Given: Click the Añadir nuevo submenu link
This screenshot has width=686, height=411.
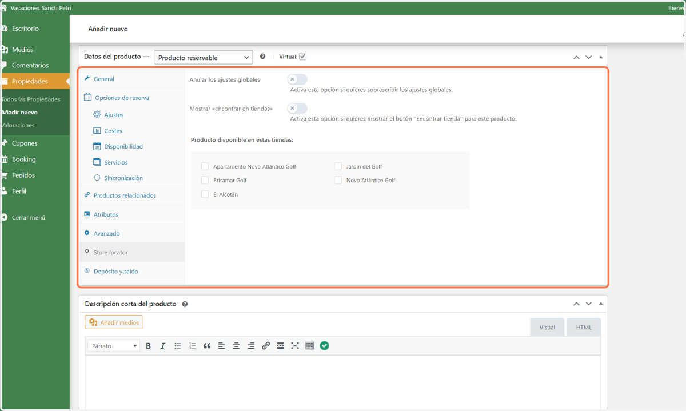Looking at the screenshot, I should pos(19,113).
